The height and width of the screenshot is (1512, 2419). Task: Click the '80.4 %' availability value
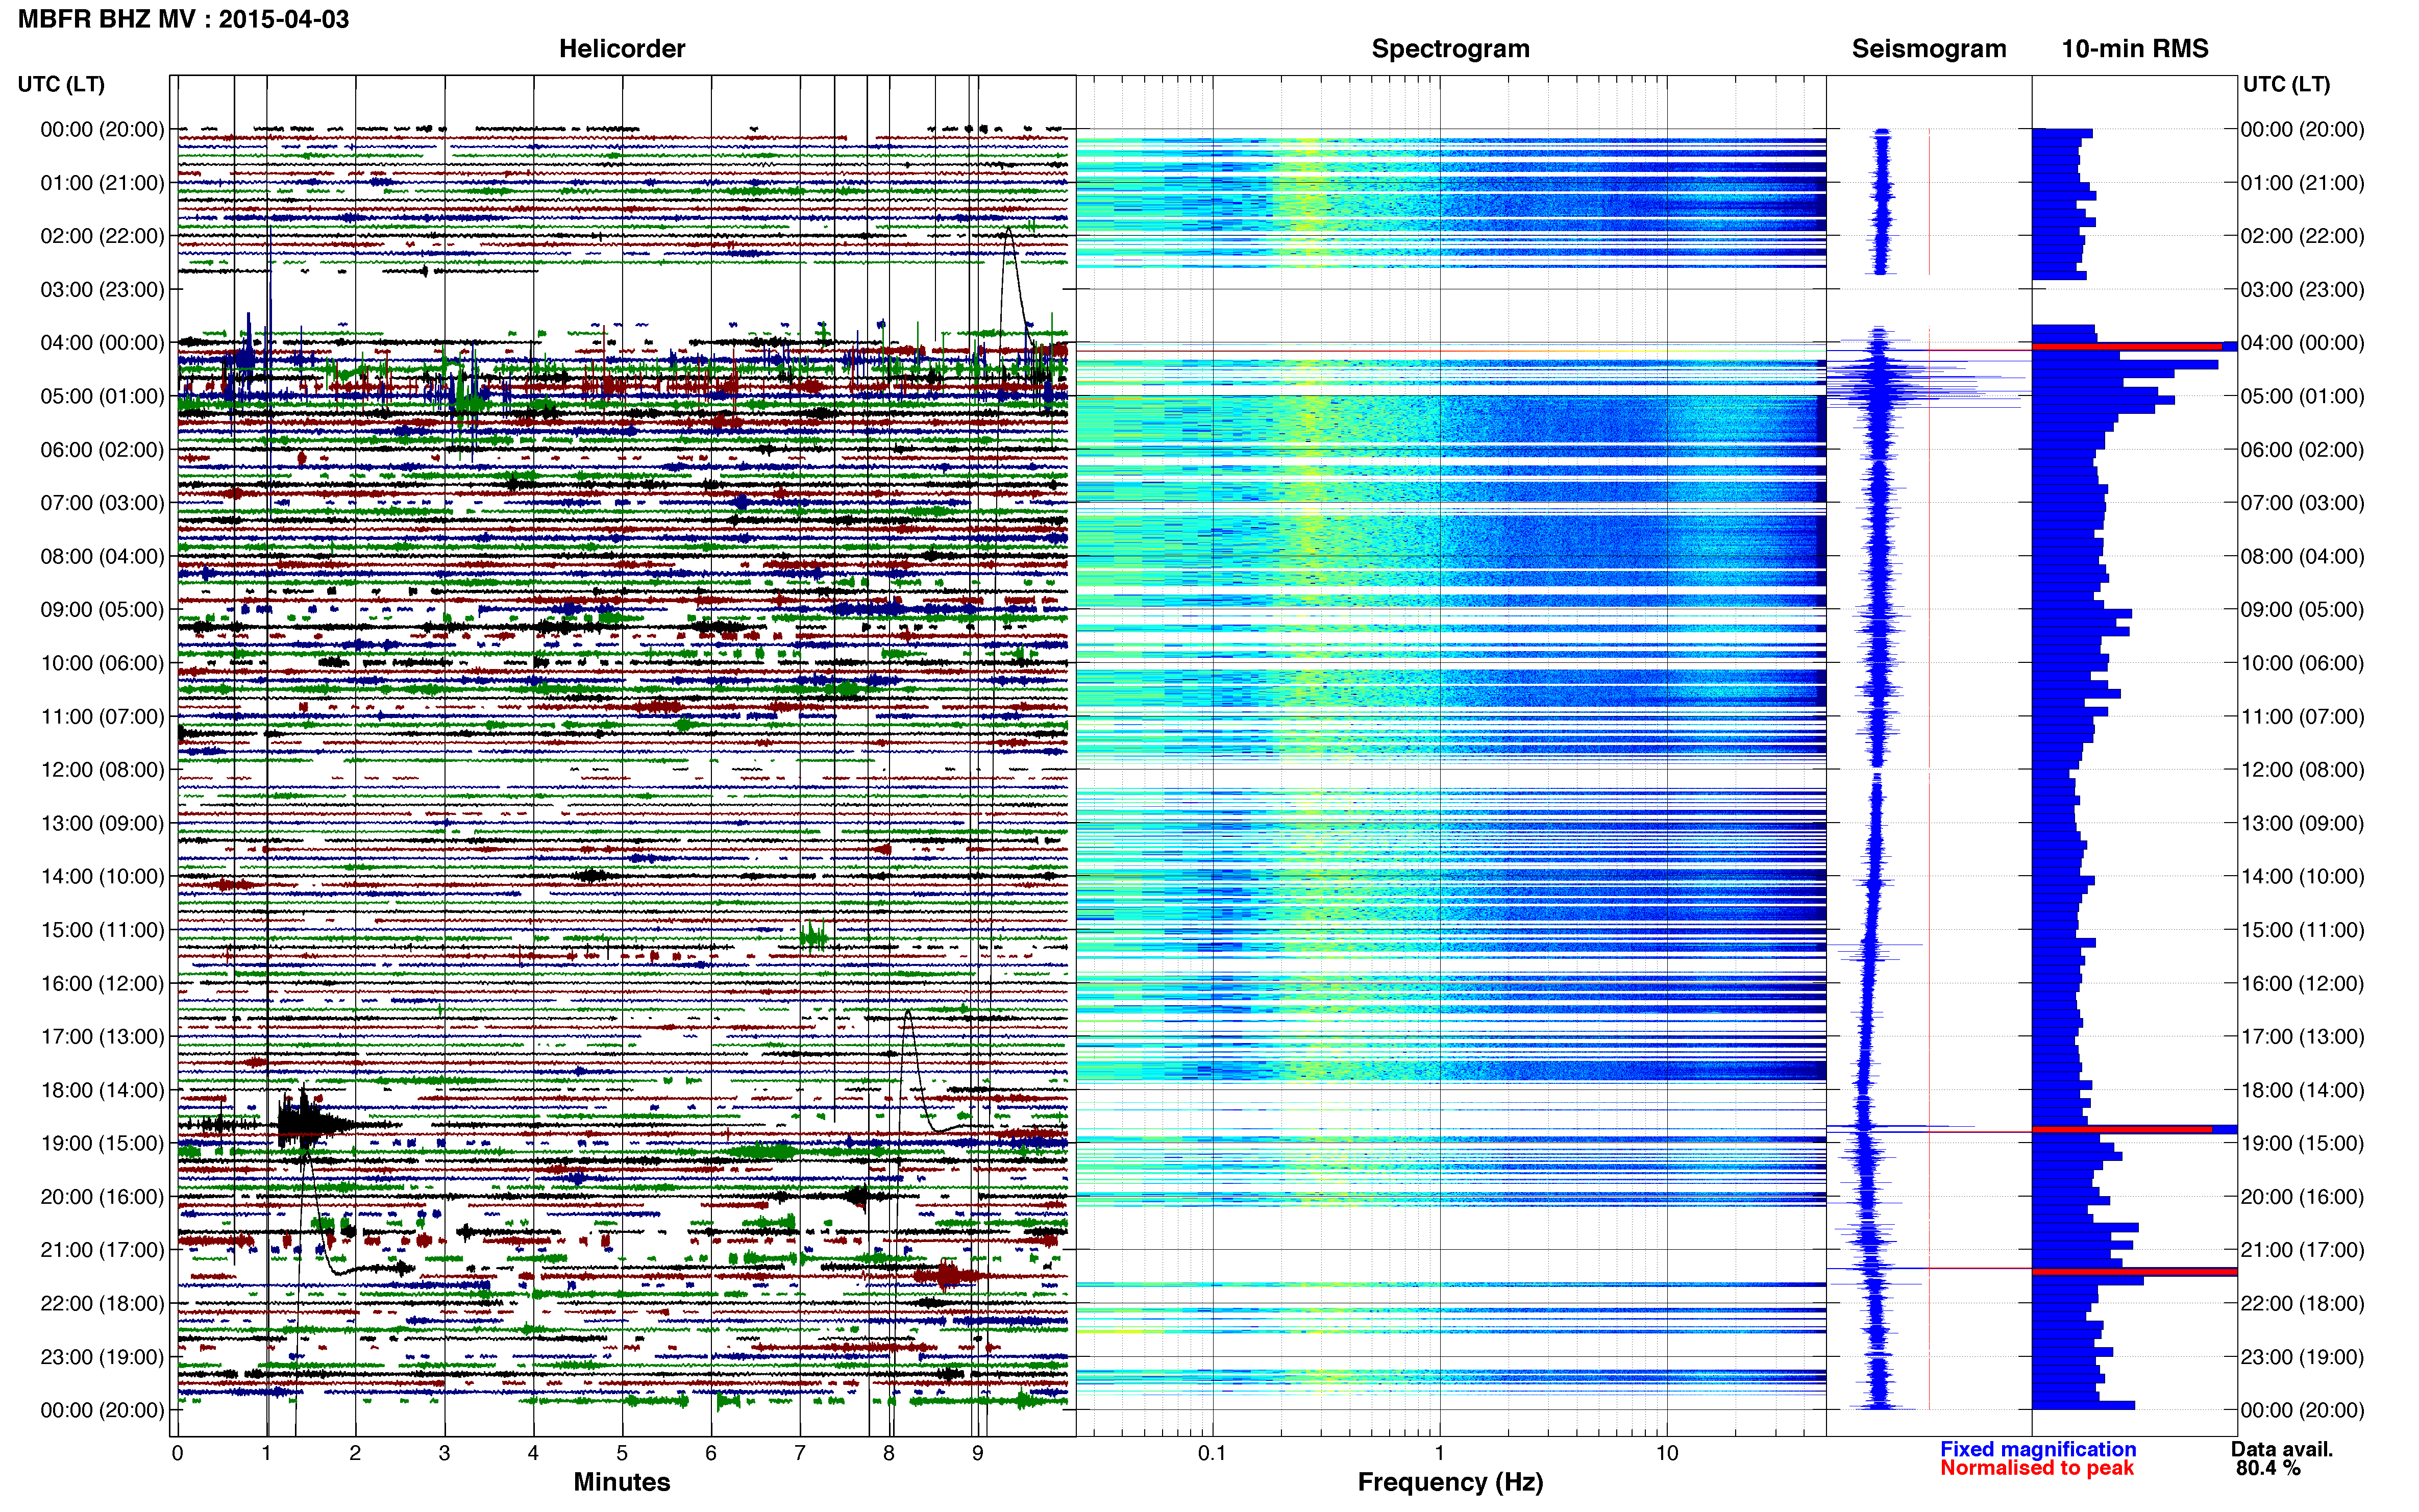coord(2269,1468)
